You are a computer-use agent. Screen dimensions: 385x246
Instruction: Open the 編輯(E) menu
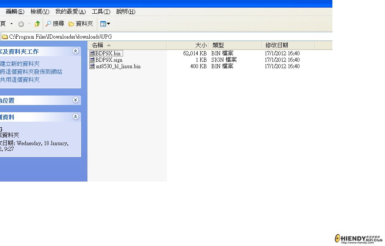click(x=15, y=11)
